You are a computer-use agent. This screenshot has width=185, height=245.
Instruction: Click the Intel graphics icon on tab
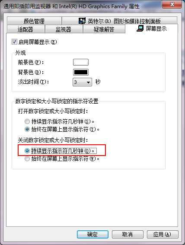pos(82,21)
